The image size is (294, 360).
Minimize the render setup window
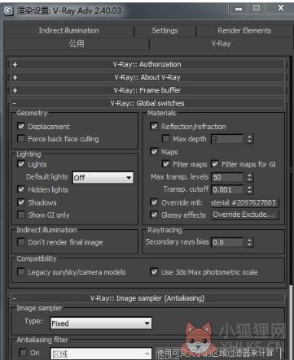pyautogui.click(x=239, y=9)
